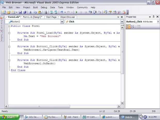Open the View menu
160x120 pixels.
pos(18,7)
